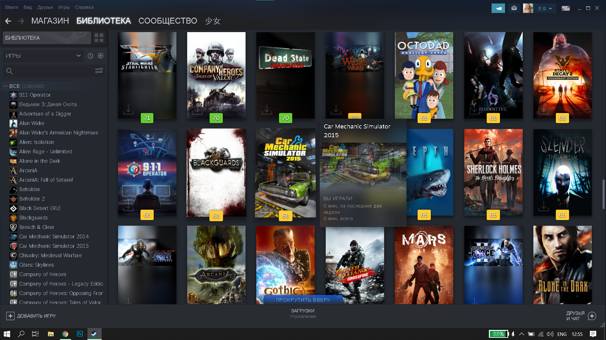
Task: Open friends and chat plus icon
Action: tap(592, 316)
